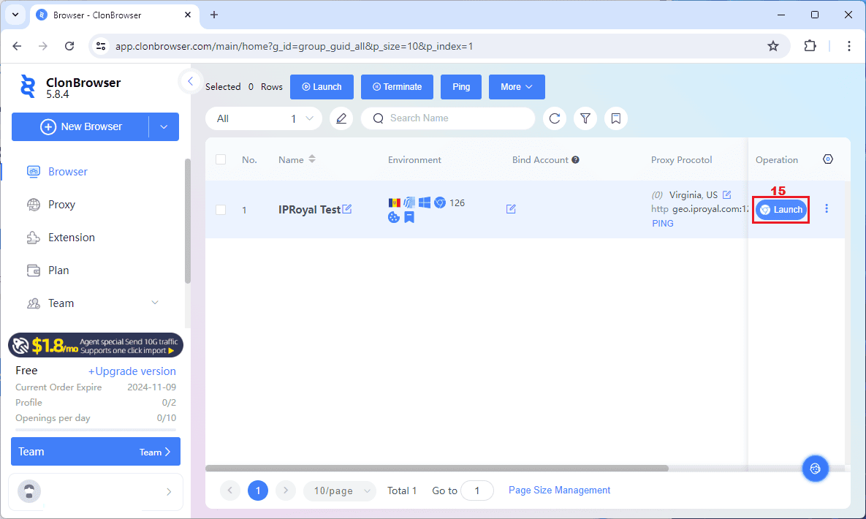Open the More actions dropdown
This screenshot has height=519, width=866.
(517, 87)
